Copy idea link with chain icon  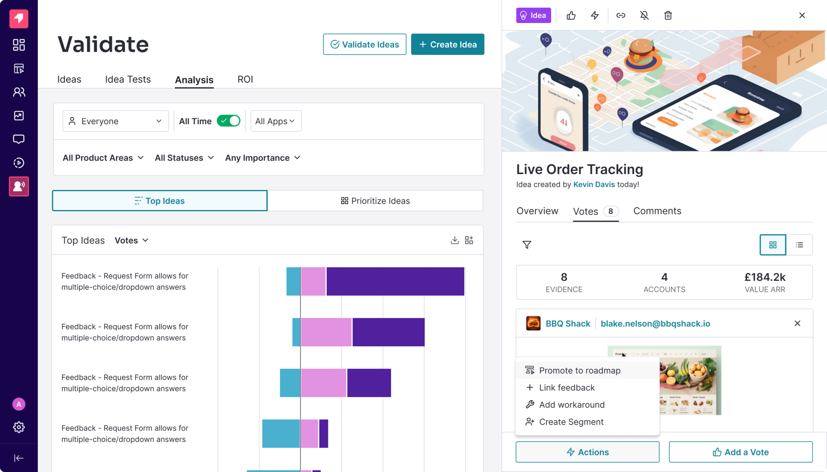pyautogui.click(x=621, y=16)
